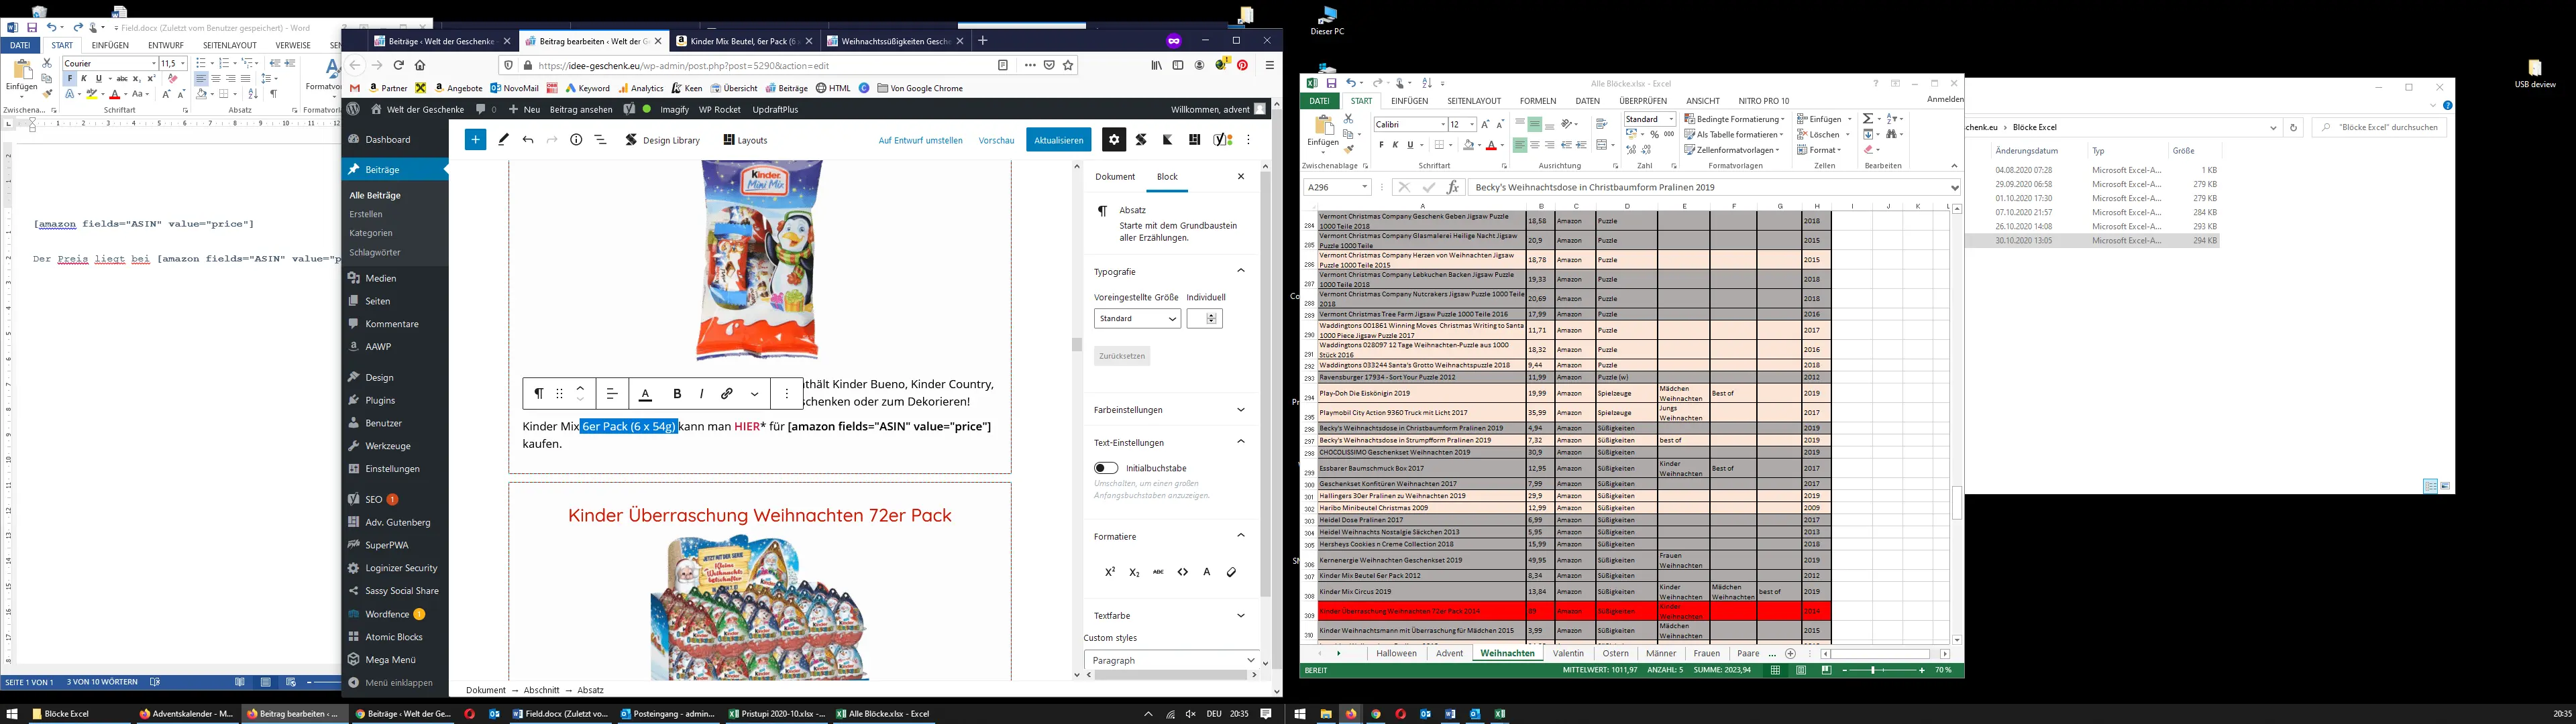Click Word clear formatting eraser icon
This screenshot has width=2576, height=724.
click(x=173, y=78)
